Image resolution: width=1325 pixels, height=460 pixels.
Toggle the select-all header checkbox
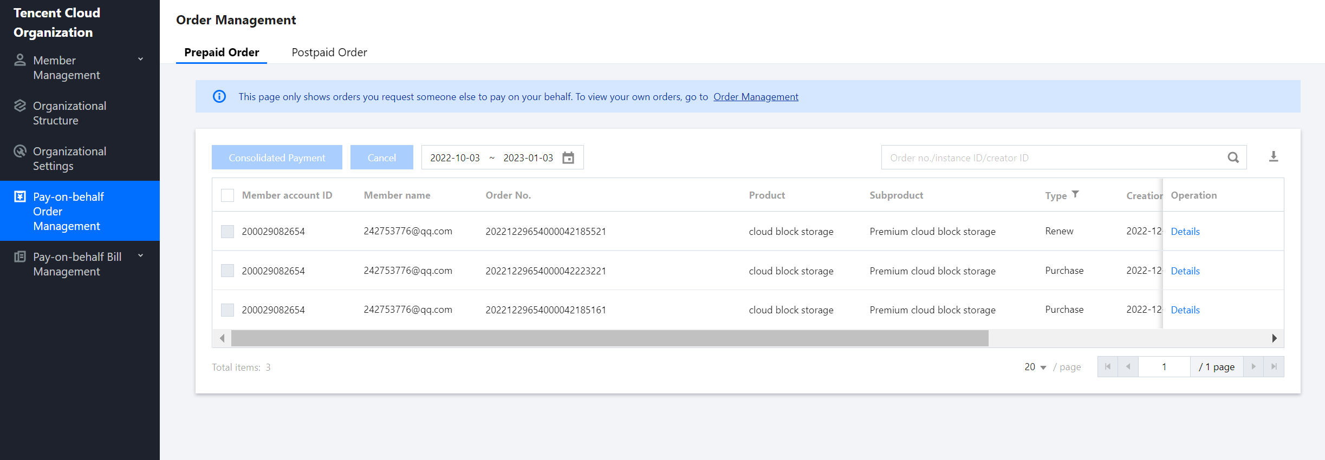click(228, 195)
